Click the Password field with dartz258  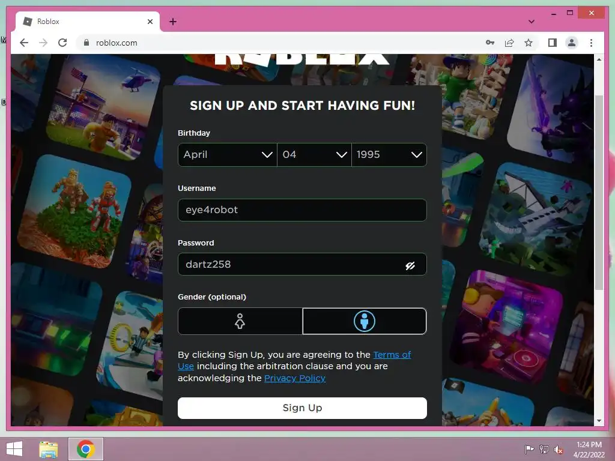click(x=302, y=264)
